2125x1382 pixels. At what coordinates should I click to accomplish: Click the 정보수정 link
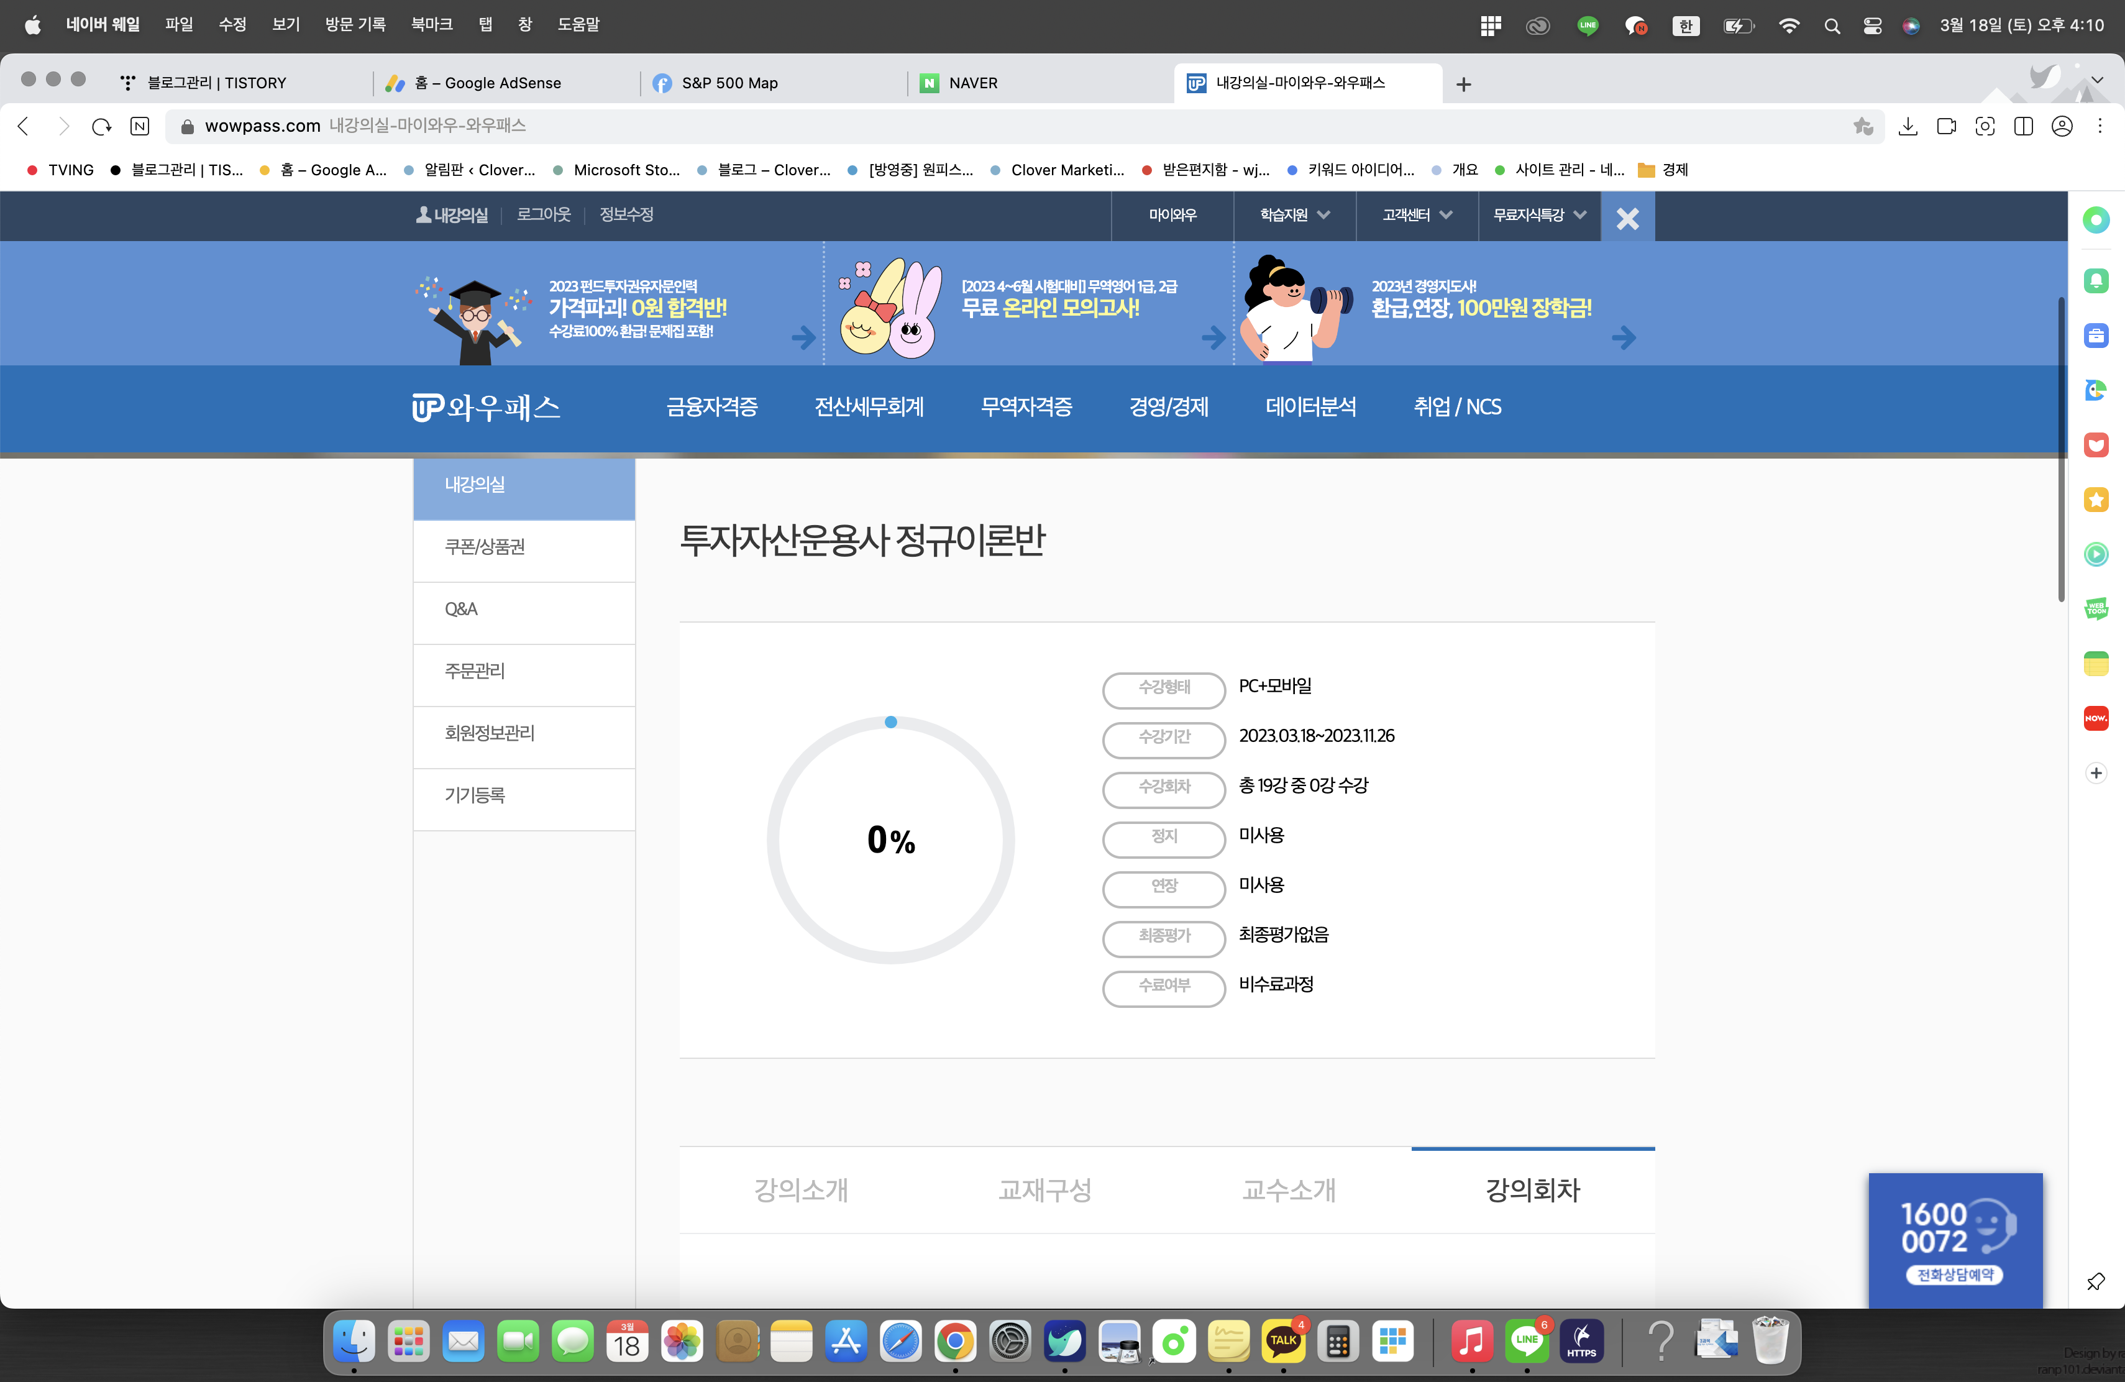[x=626, y=214]
